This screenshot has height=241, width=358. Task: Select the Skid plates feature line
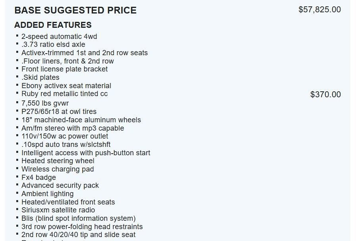pyautogui.click(x=41, y=77)
